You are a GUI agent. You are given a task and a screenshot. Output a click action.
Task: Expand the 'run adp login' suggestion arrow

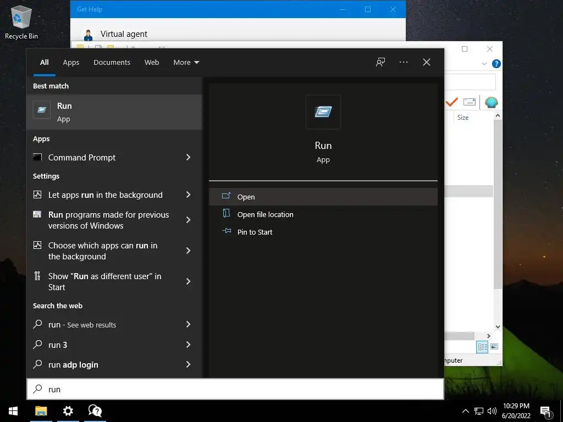coord(188,365)
